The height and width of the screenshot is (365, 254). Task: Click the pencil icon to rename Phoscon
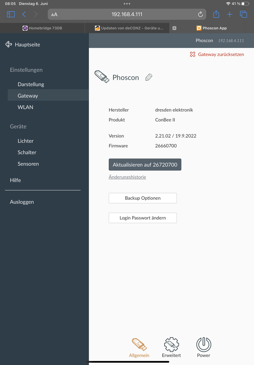[x=149, y=77]
